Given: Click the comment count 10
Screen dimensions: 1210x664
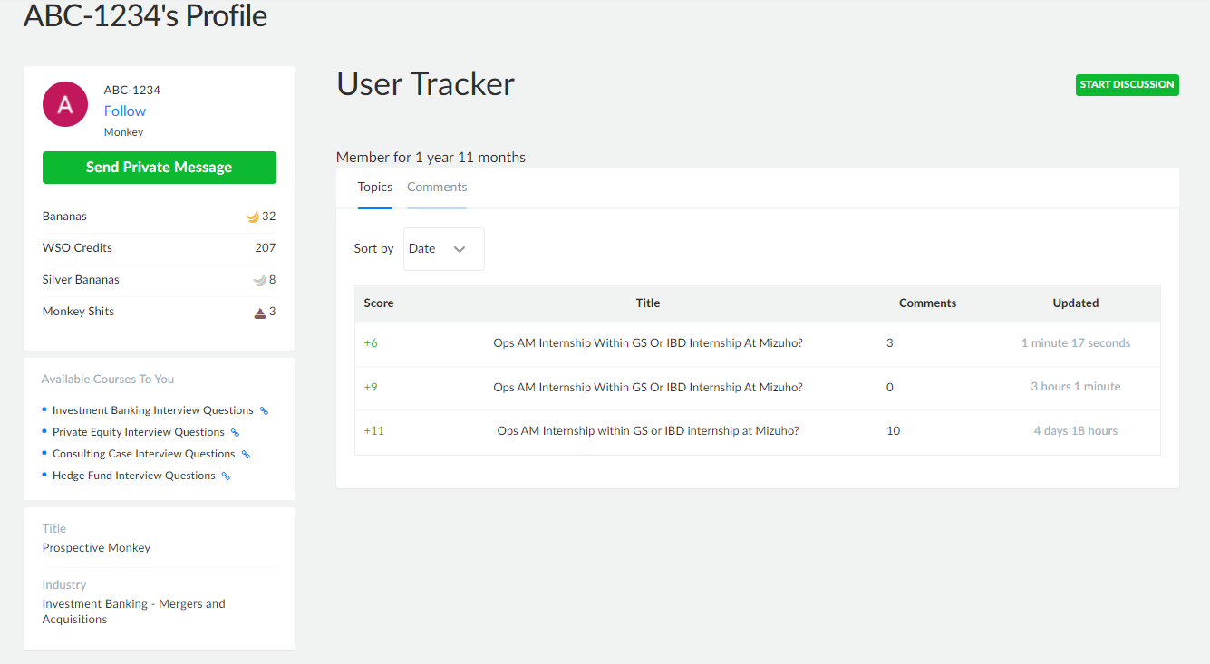Looking at the screenshot, I should click(894, 431).
